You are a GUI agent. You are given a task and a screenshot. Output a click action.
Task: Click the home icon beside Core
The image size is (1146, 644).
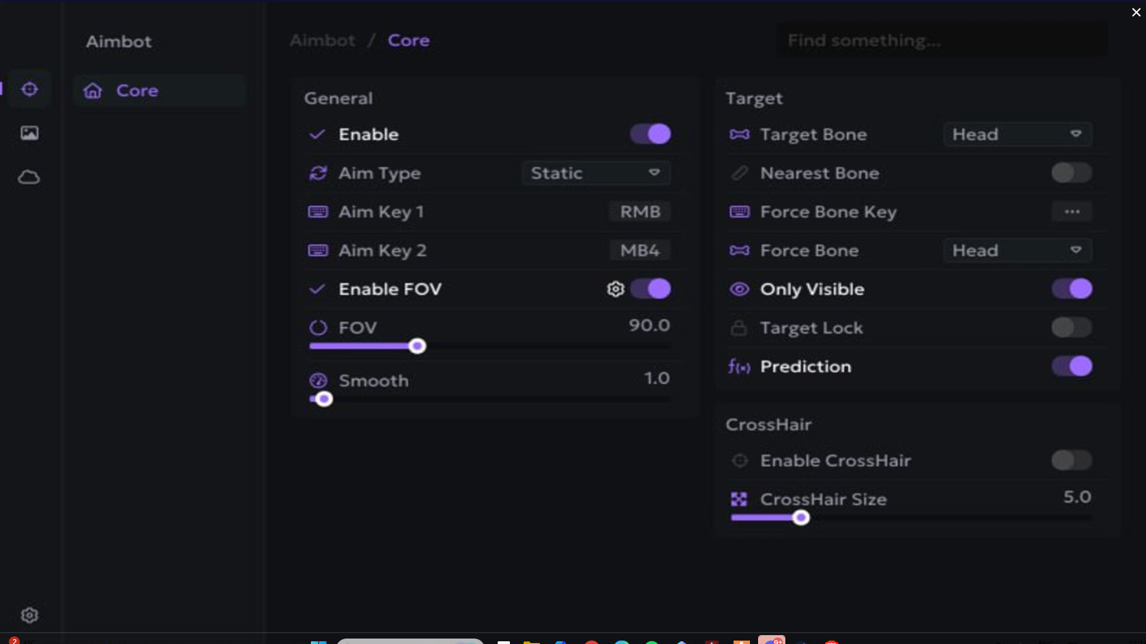click(93, 90)
